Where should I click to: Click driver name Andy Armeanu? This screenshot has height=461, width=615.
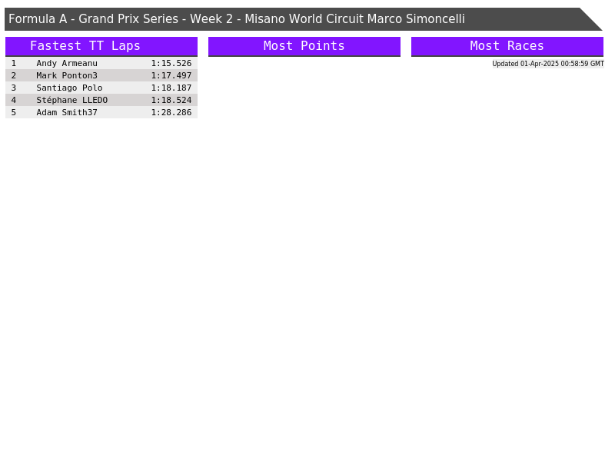click(67, 63)
